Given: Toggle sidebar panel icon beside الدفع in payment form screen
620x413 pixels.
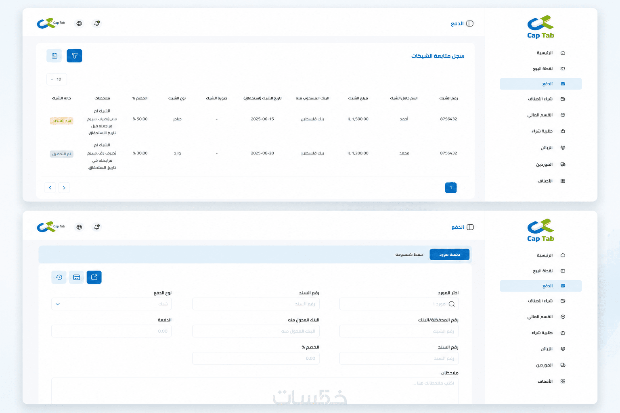Looking at the screenshot, I should (x=470, y=227).
